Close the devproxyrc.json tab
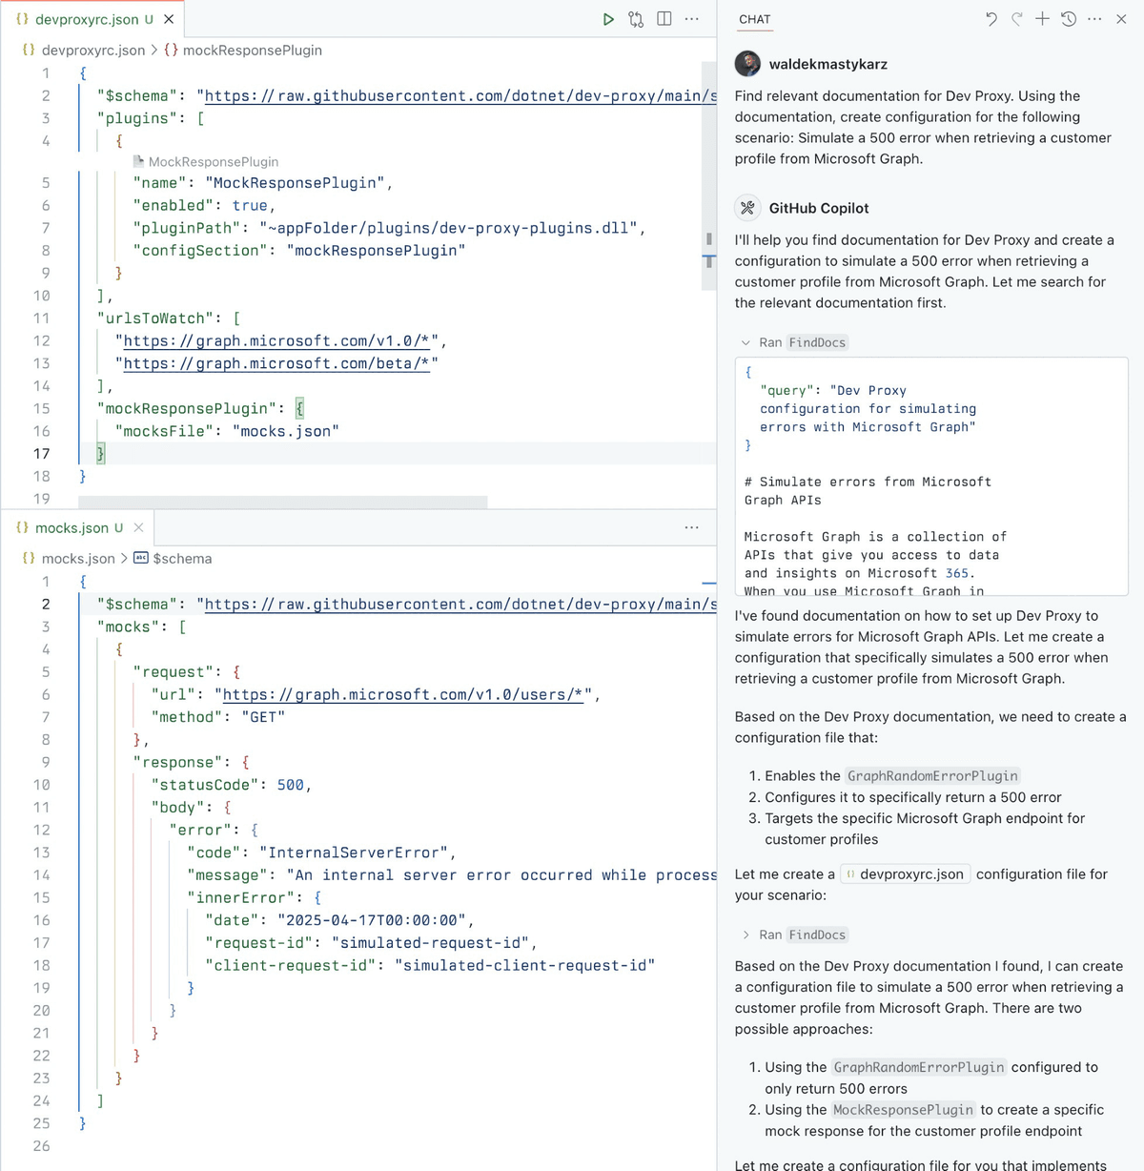The image size is (1144, 1171). (169, 19)
